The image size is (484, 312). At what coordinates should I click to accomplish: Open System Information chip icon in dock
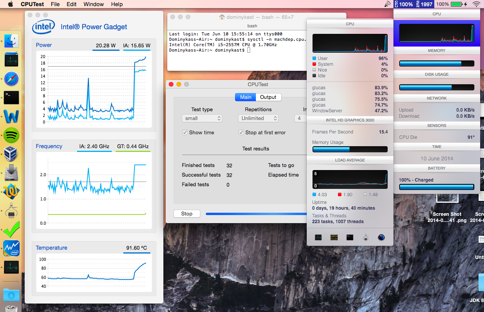(x=11, y=210)
